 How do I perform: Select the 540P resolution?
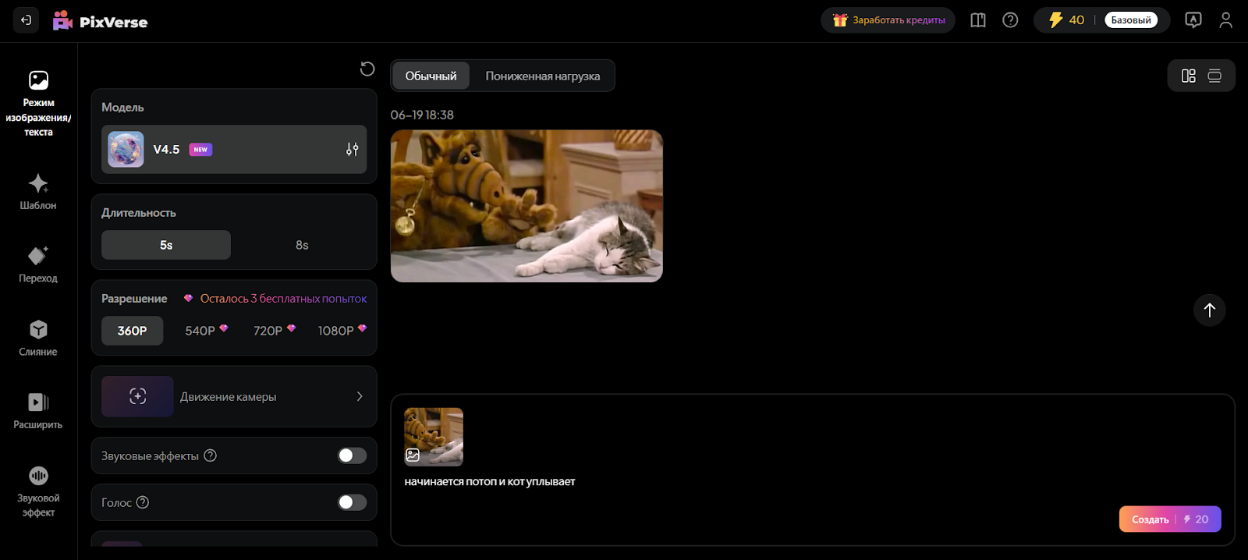(206, 331)
